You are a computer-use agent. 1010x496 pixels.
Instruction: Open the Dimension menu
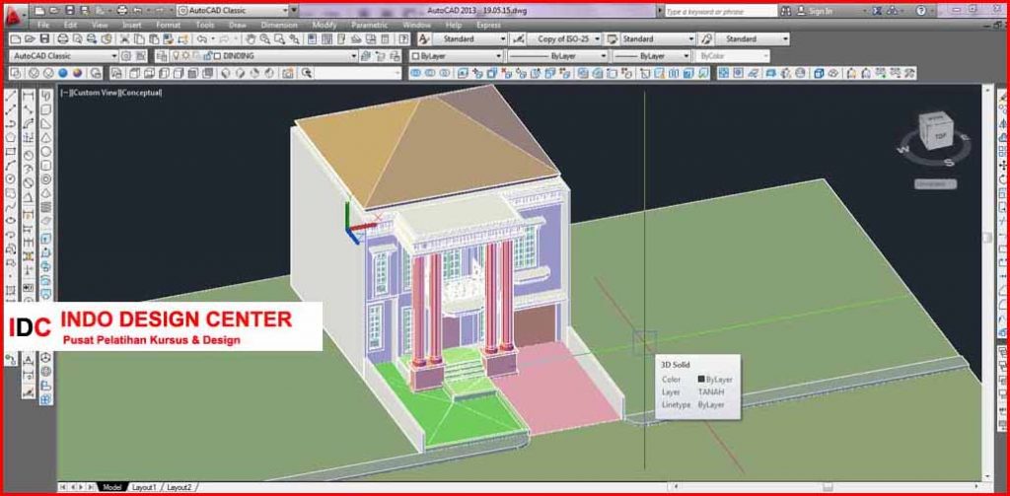click(279, 25)
